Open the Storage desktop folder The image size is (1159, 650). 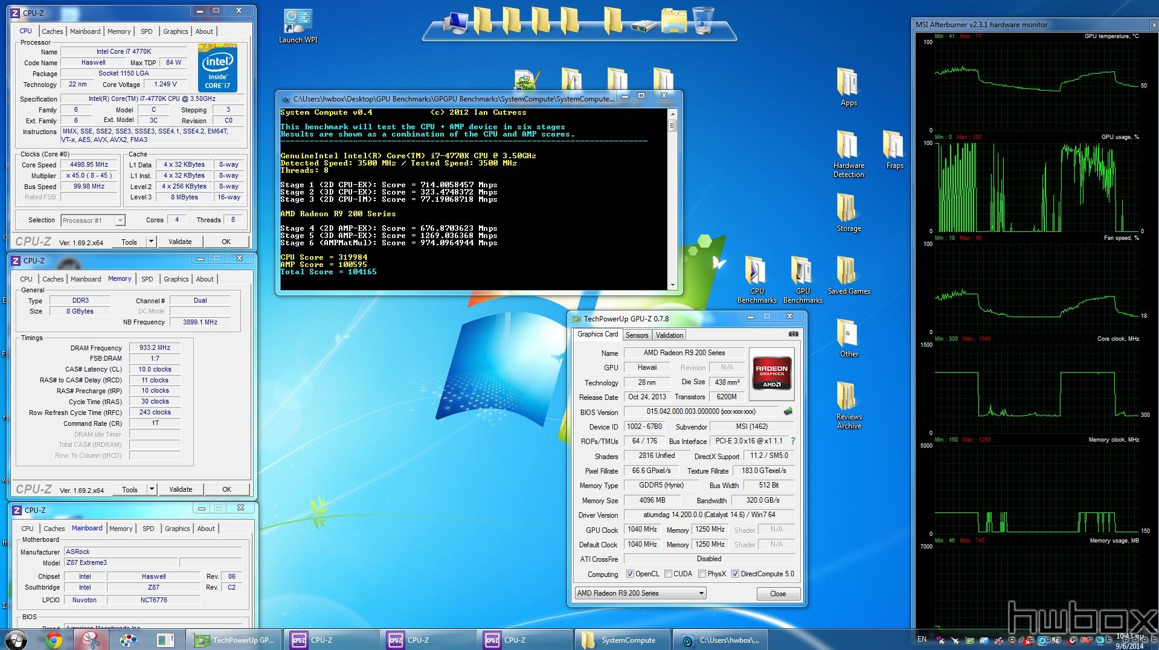849,213
